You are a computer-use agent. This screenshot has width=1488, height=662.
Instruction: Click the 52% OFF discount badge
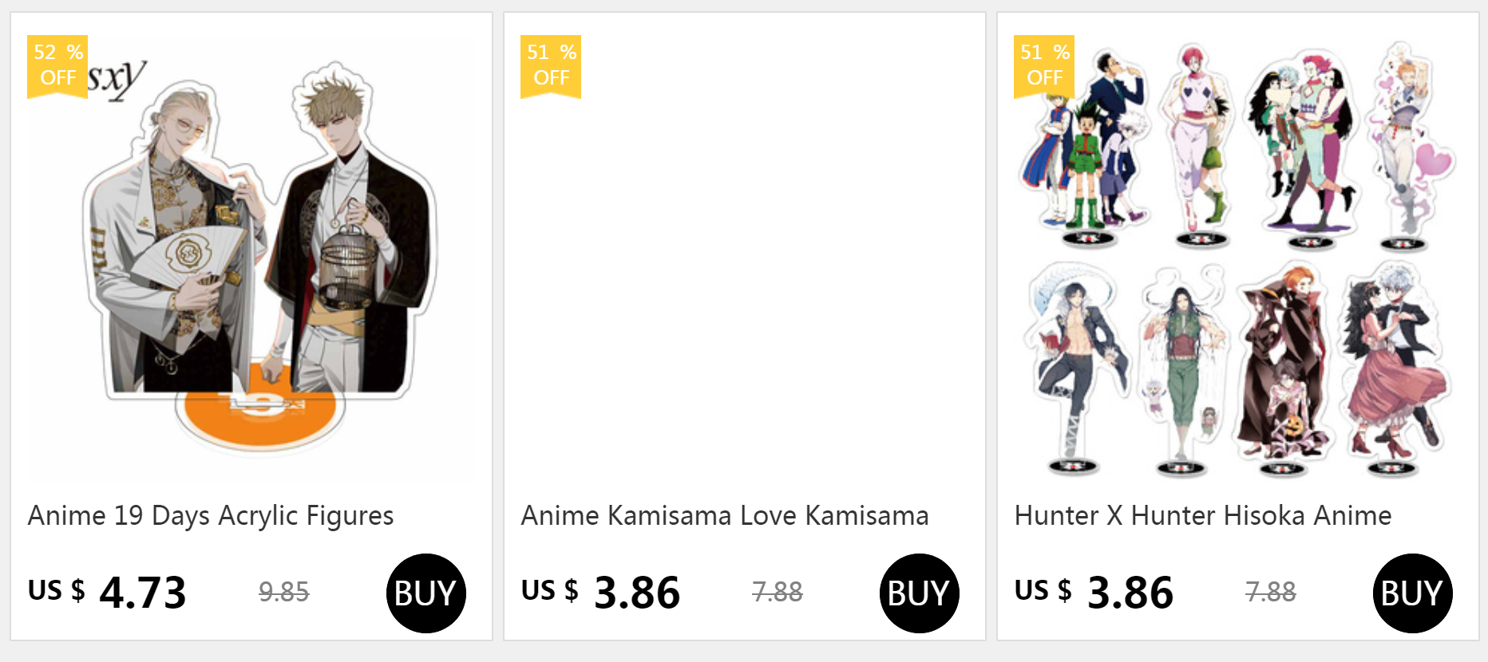coord(57,65)
